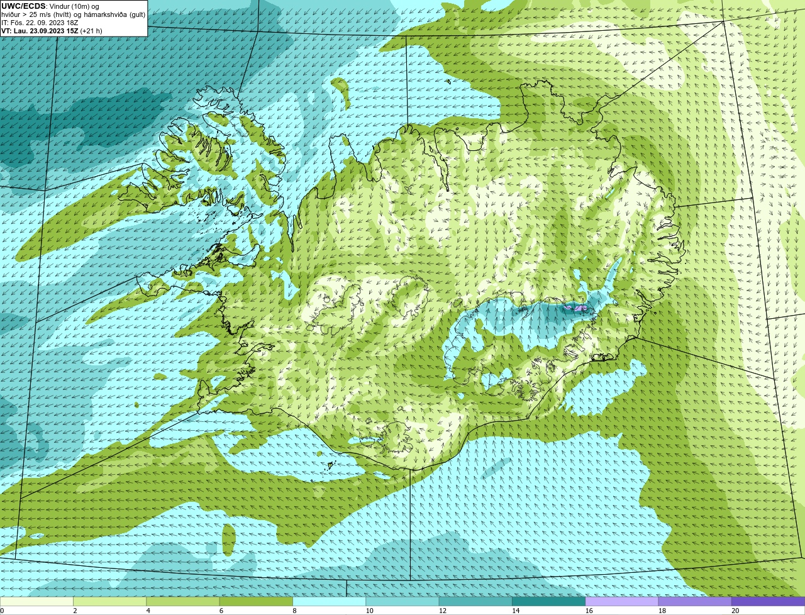Click the legend scale label "2"
Screen dimensions: 805x615
75,611
